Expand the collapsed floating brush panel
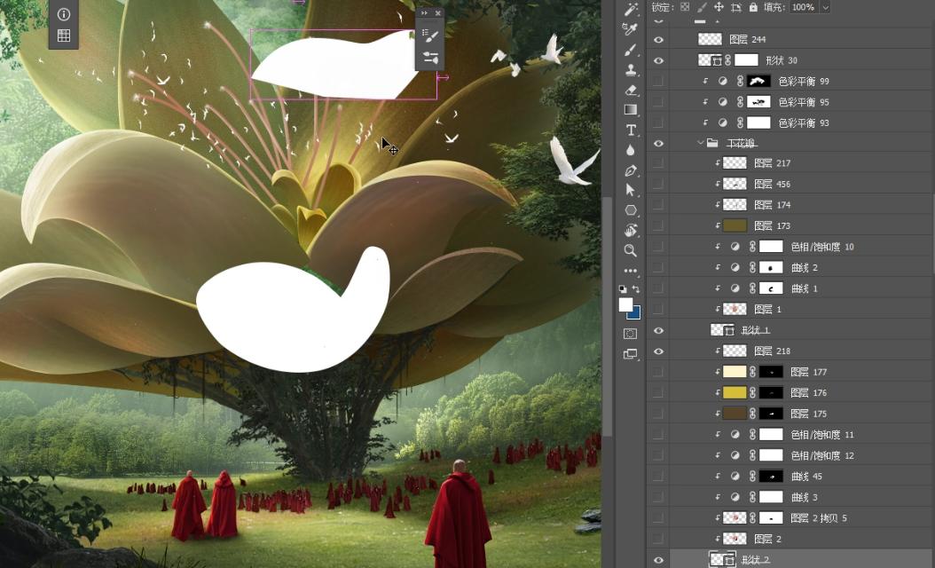This screenshot has height=568, width=935. tap(425, 13)
